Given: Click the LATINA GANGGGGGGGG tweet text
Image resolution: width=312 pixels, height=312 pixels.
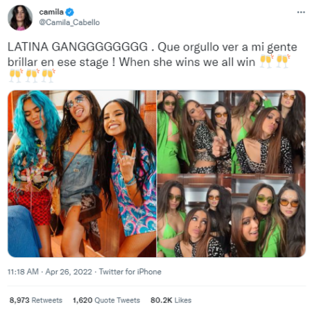Looking at the screenshot, I should [x=78, y=47].
